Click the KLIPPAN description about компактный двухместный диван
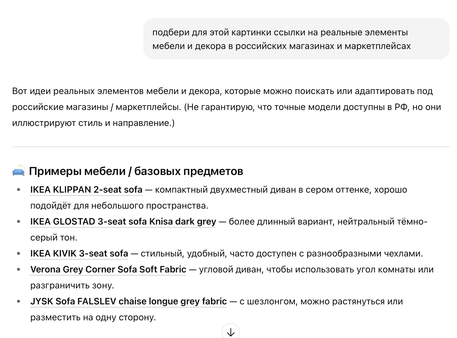 [281, 190]
